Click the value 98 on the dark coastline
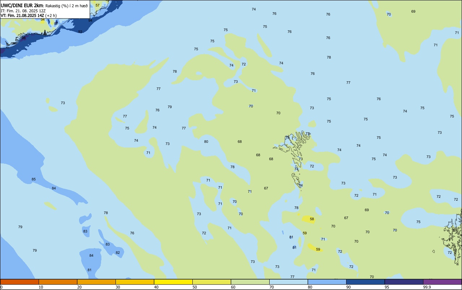 (23, 38)
